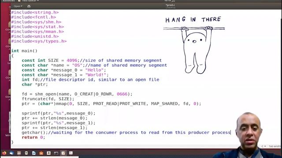282x158 pixels.
Task: Open the Files manager in the dock
Action: [x=19, y=153]
